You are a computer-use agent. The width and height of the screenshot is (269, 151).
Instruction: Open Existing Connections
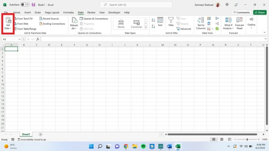point(52,24)
